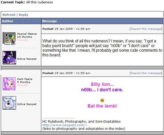Click the Female label under Musical Meerca

pos(22,40)
